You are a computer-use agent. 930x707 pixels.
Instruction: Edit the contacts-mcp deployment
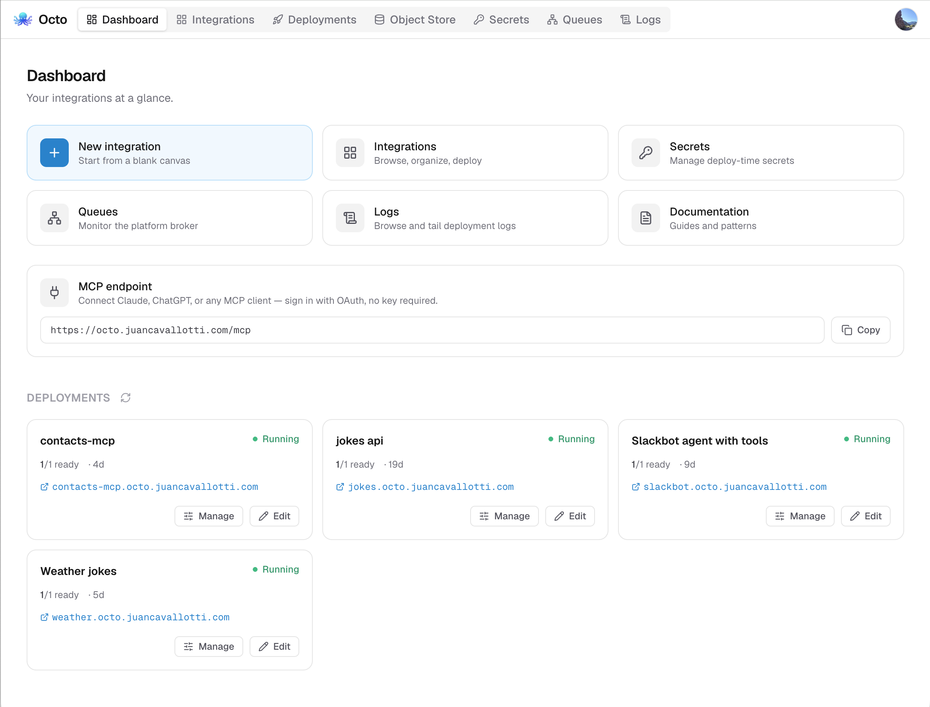[x=274, y=516]
